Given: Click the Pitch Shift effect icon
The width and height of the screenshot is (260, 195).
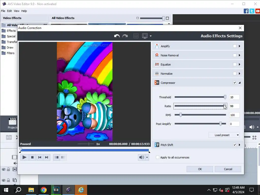Looking at the screenshot, I should pyautogui.click(x=157, y=145).
